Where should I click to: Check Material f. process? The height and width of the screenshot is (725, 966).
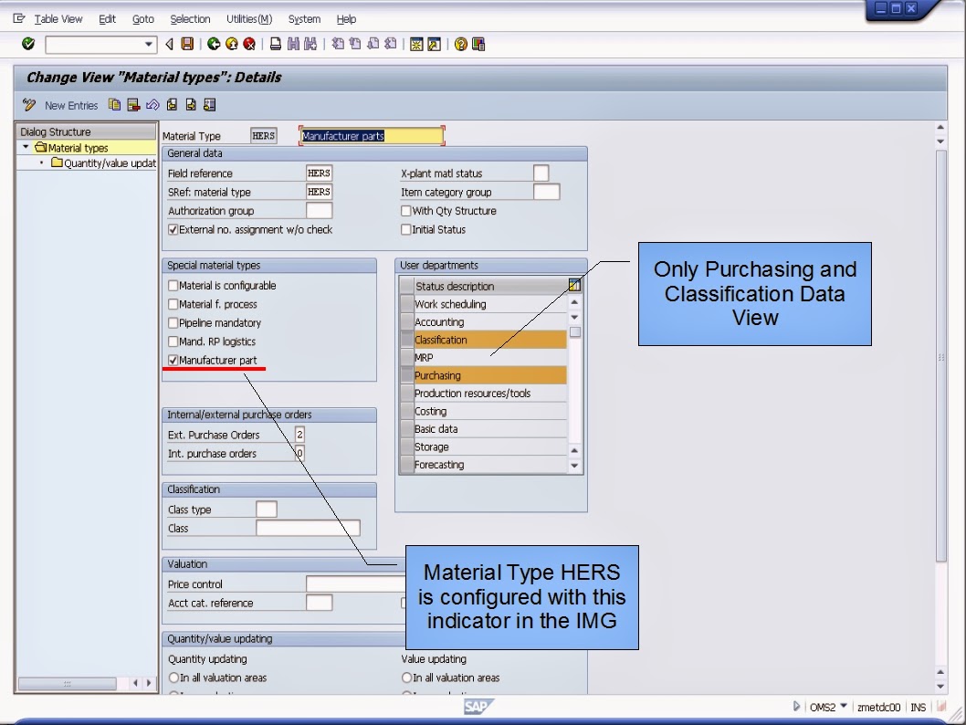point(173,304)
